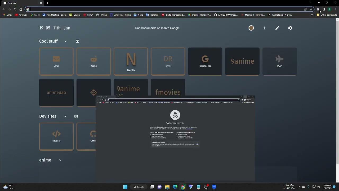
Task: Collapse the Dev sites group
Action: pos(65,116)
